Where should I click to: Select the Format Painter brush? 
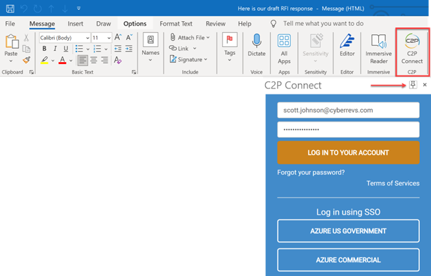point(26,60)
